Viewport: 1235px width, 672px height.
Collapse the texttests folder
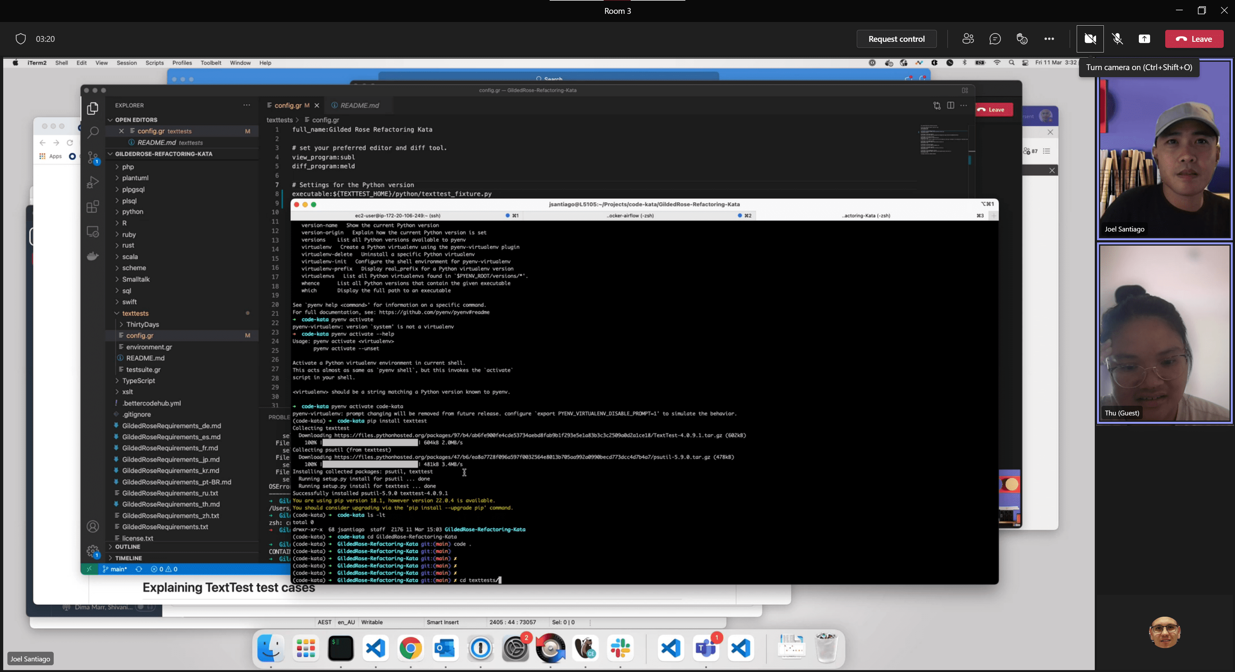coord(135,313)
